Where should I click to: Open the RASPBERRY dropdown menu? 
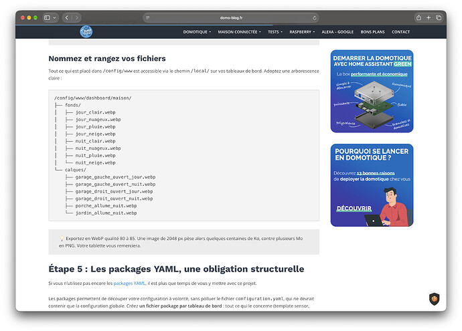point(302,32)
